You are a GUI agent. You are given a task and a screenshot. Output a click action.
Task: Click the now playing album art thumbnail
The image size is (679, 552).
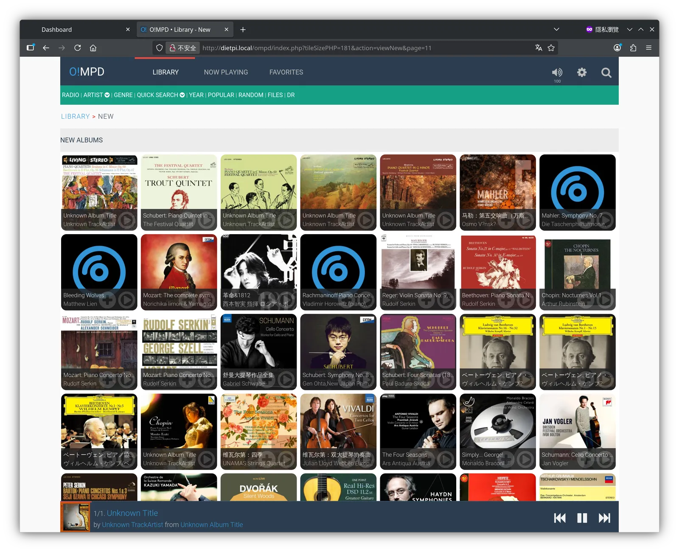76,517
